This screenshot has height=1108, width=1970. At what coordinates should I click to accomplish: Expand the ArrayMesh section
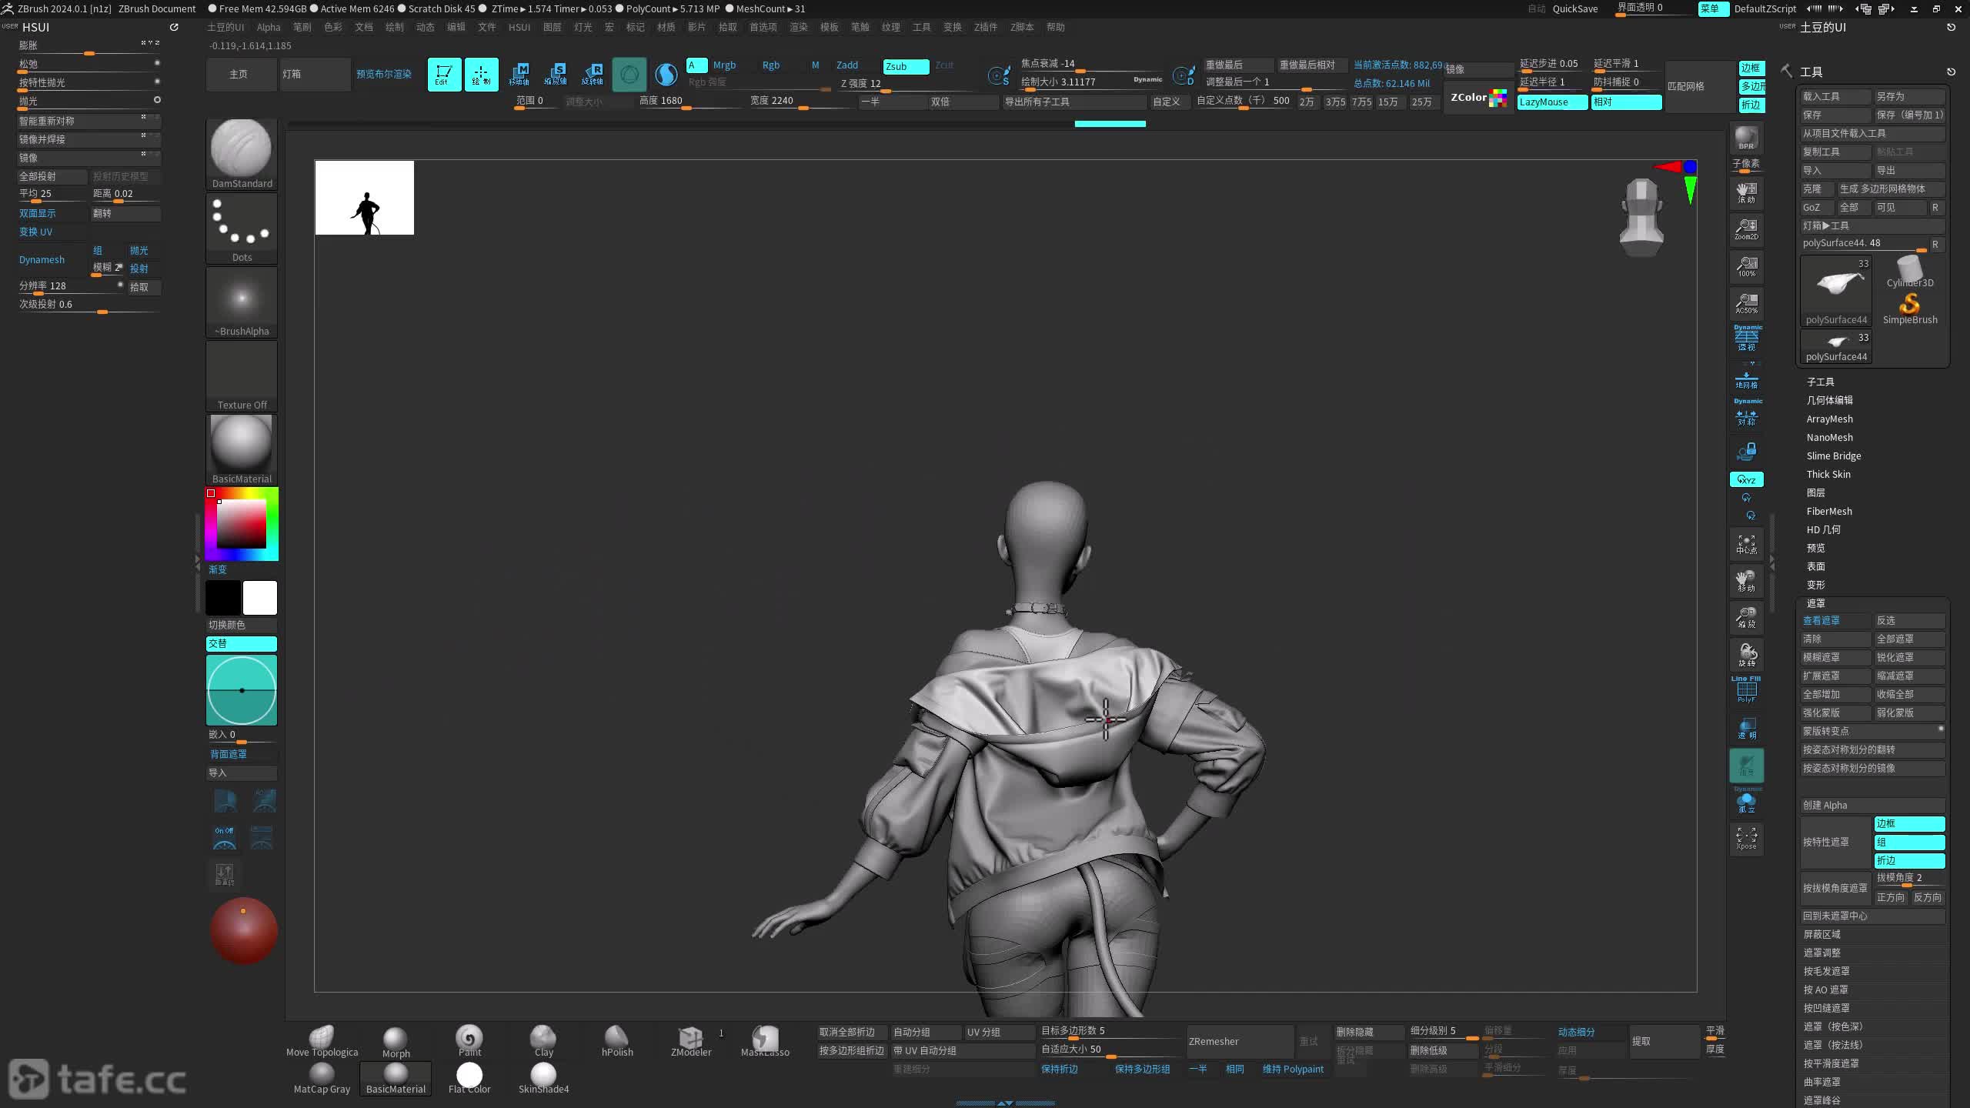(1829, 419)
